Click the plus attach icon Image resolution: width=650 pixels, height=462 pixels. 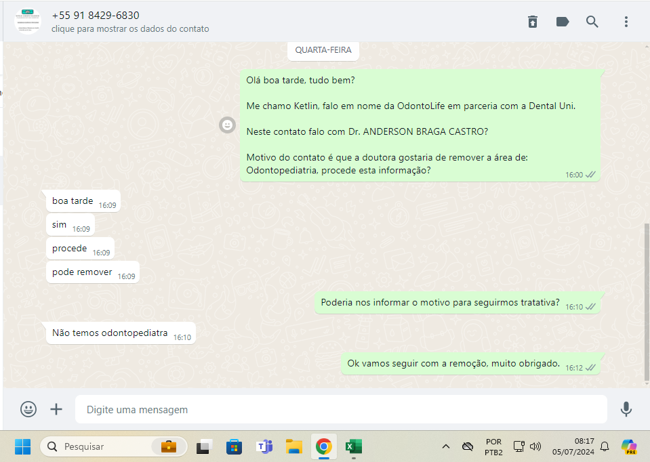click(56, 409)
